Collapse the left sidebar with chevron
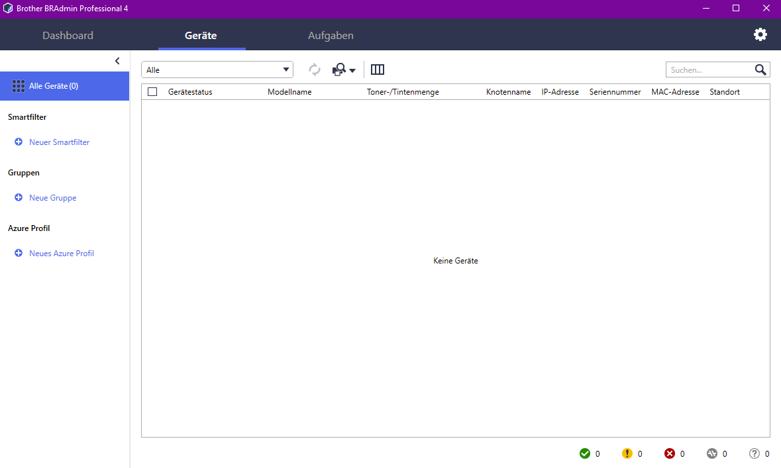This screenshot has height=468, width=781. [x=117, y=61]
